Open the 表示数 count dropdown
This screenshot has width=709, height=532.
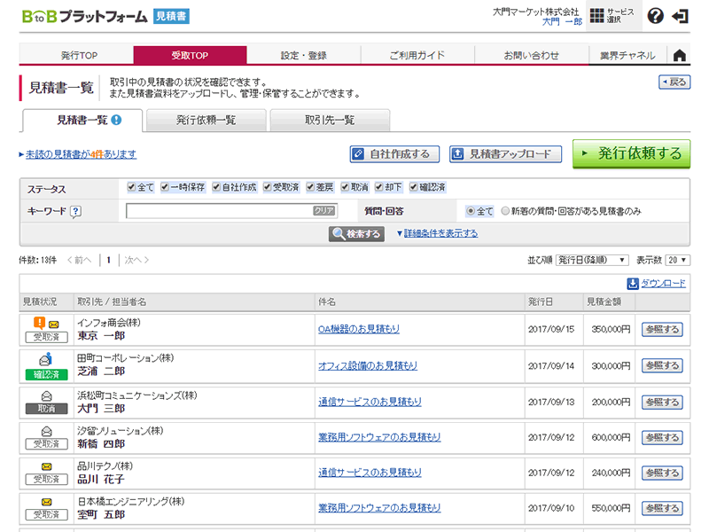pyautogui.click(x=677, y=260)
